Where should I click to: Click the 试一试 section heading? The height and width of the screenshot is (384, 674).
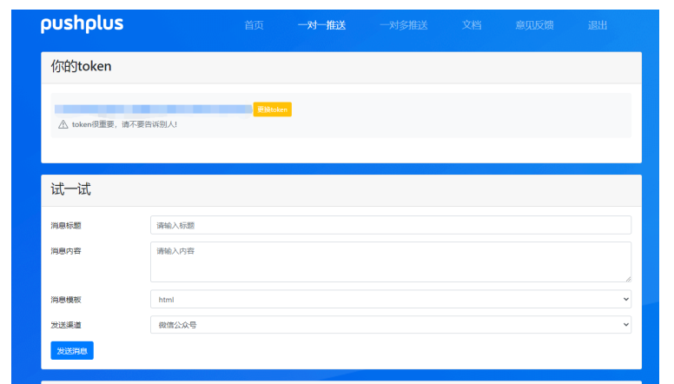[x=70, y=189]
